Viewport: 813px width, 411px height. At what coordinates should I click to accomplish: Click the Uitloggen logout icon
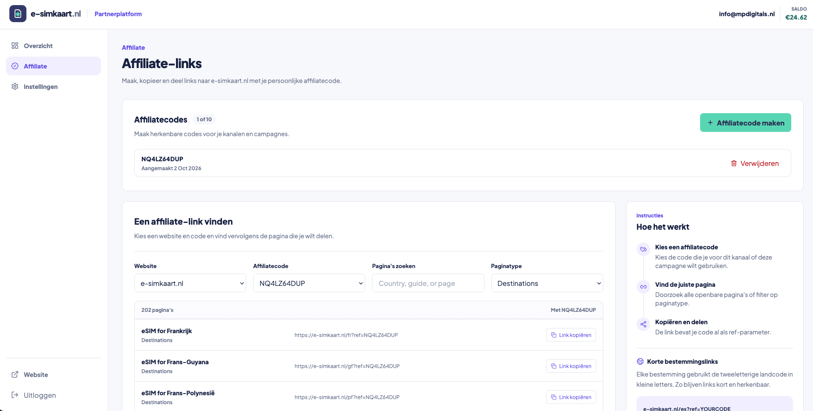point(15,395)
